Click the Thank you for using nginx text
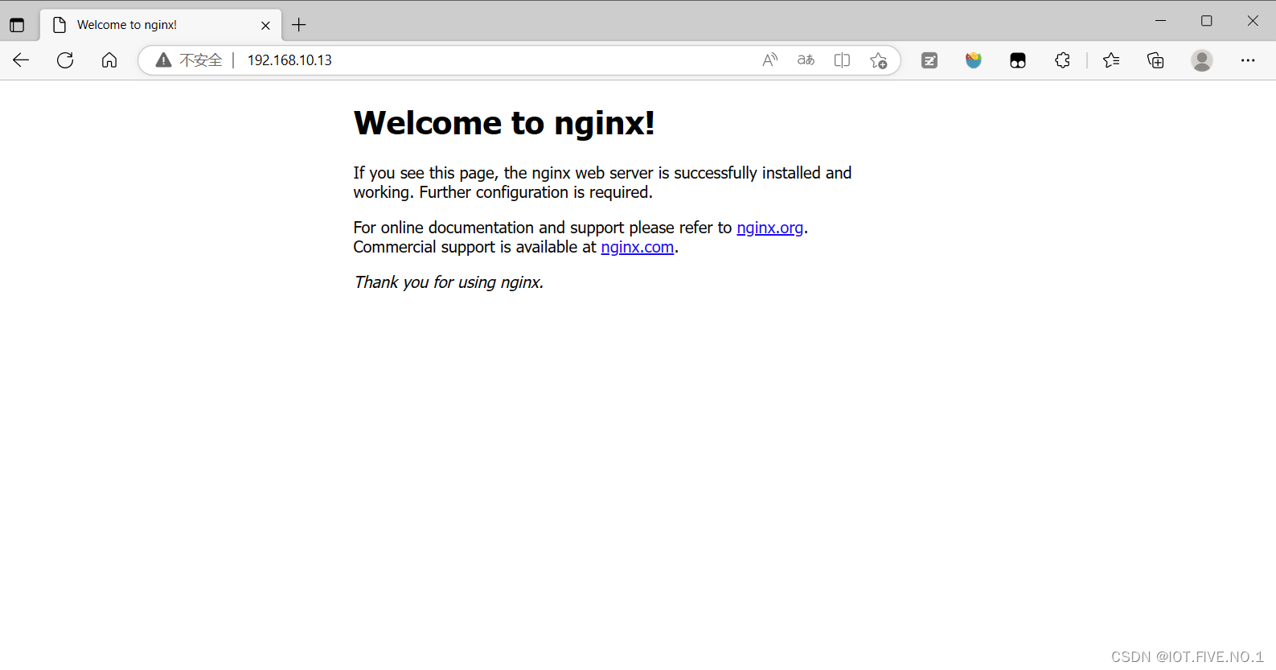This screenshot has width=1276, height=670. [x=449, y=282]
